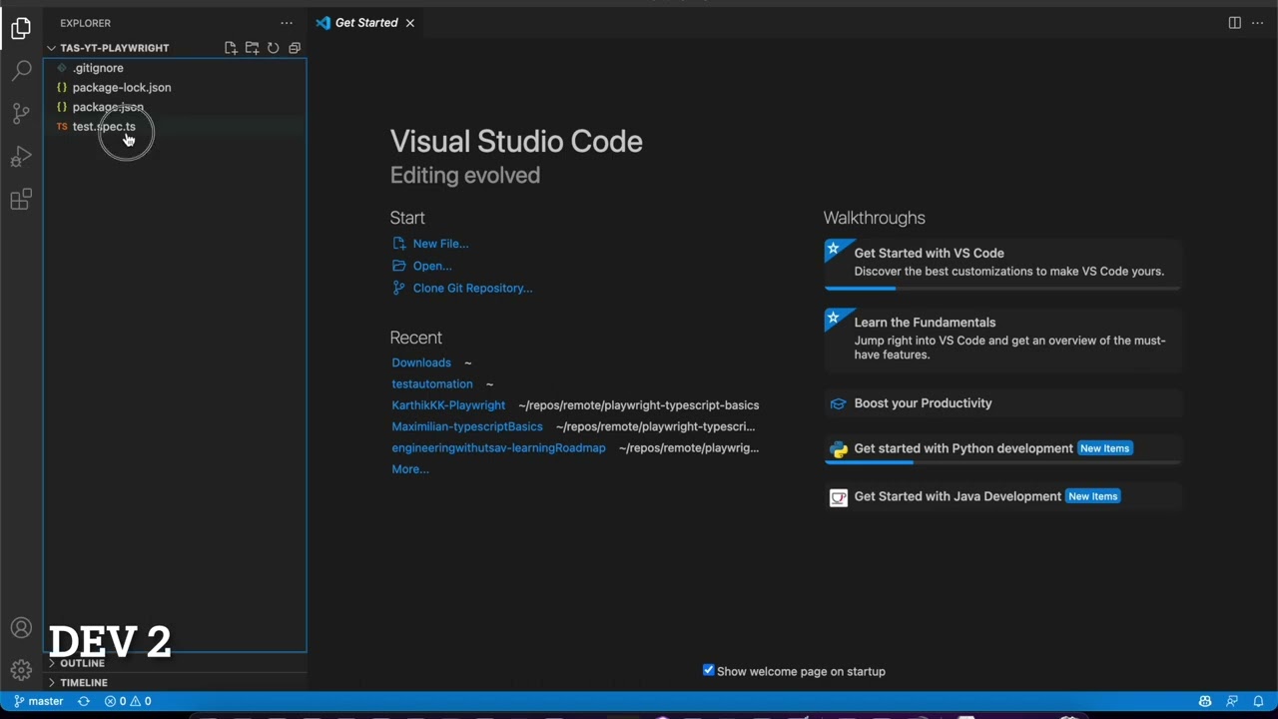The height and width of the screenshot is (719, 1278).
Task: Open the Downloads recent folder
Action: point(421,362)
